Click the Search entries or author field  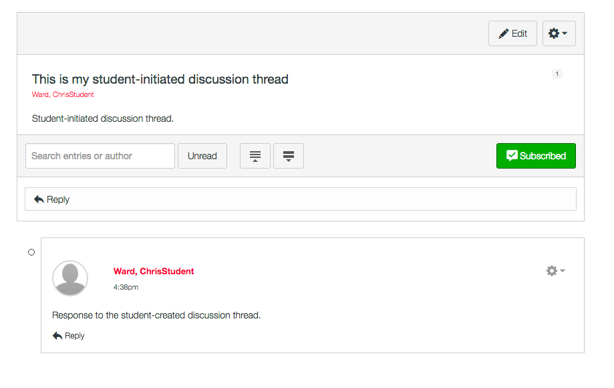point(100,156)
